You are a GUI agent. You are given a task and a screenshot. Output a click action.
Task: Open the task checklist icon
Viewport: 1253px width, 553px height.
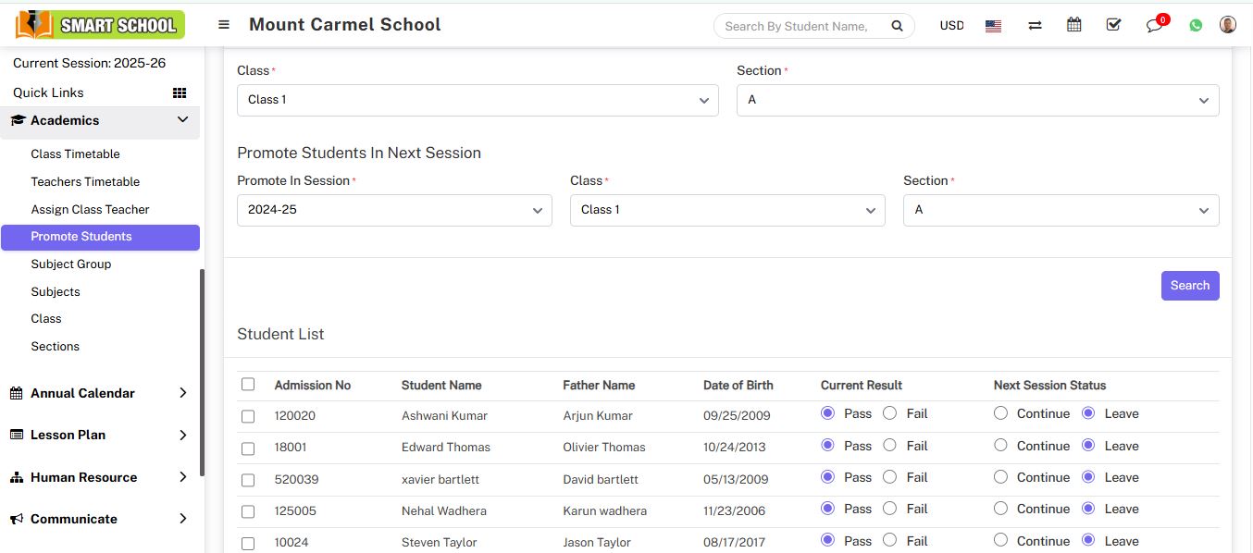1113,25
